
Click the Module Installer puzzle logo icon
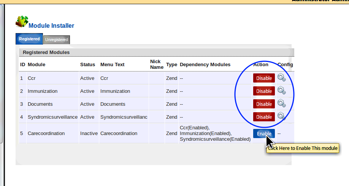click(x=22, y=21)
